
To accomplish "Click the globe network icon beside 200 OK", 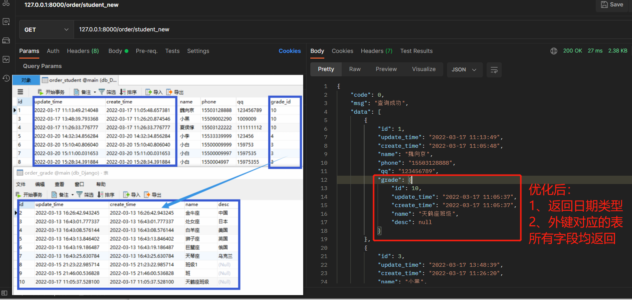I will pyautogui.click(x=554, y=51).
